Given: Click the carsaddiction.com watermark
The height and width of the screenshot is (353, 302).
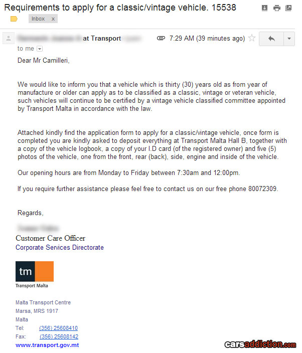Looking at the screenshot, I should coord(260,344).
